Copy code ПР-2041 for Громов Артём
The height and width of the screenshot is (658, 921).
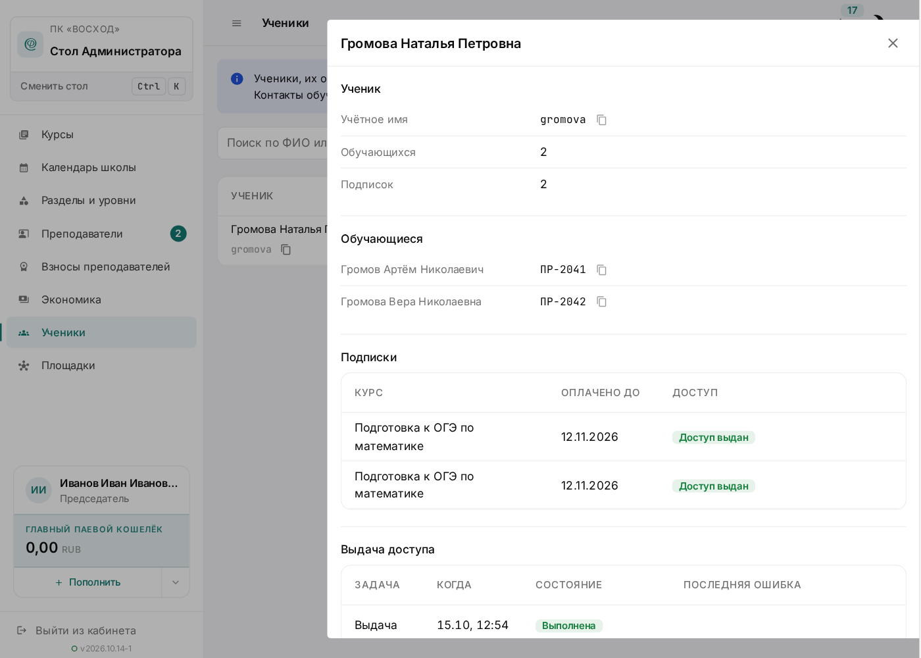pyautogui.click(x=601, y=270)
